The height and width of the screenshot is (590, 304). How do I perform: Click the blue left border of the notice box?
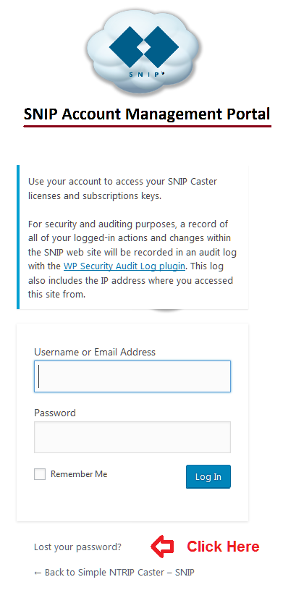[17, 237]
